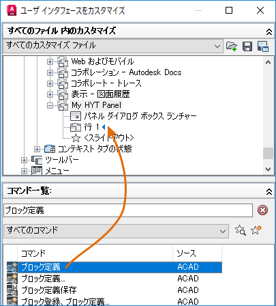Save all customization files icon
The width and height of the screenshot is (276, 306).
[x=247, y=46]
